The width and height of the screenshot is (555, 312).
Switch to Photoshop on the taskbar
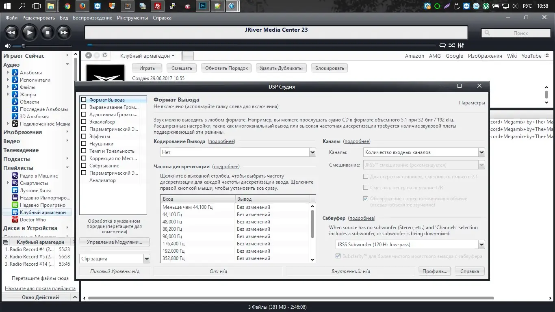203,6
